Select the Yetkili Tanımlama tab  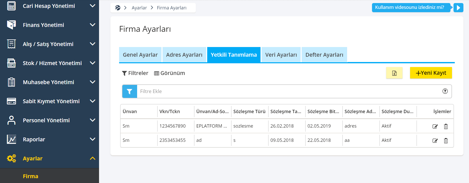click(234, 55)
